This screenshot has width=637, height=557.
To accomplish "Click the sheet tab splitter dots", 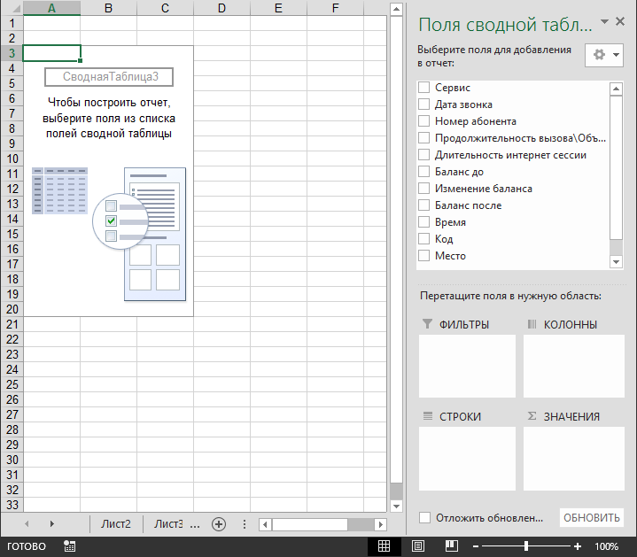I will pos(245,524).
